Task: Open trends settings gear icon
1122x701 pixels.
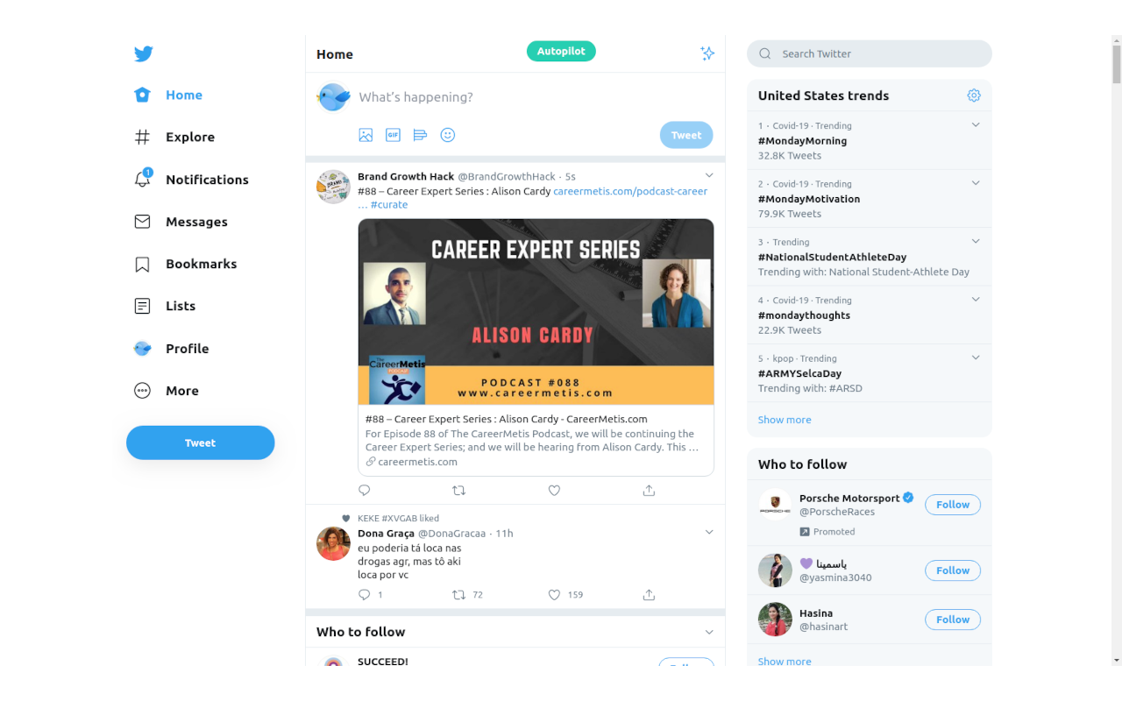Action: point(974,96)
